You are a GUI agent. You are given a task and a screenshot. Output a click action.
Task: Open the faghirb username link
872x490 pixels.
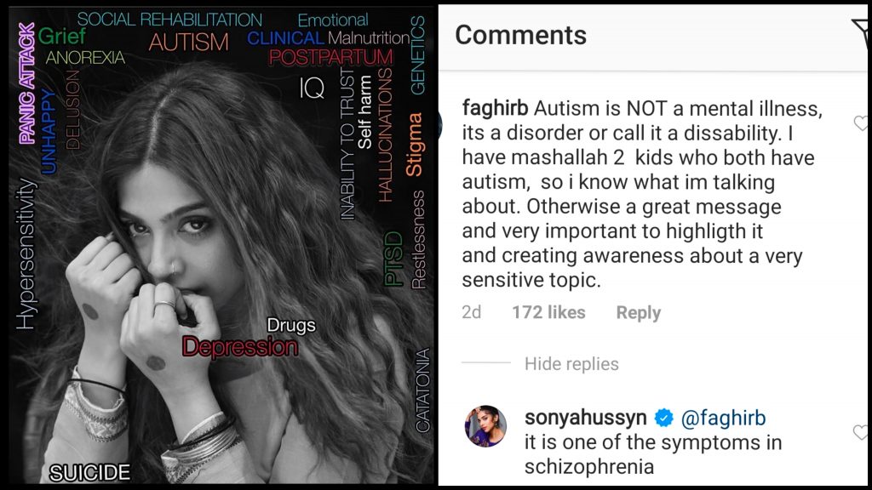coord(494,109)
